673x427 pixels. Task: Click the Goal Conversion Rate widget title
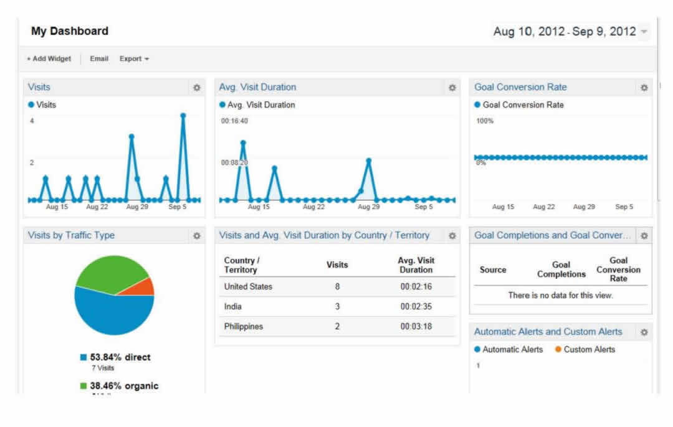(520, 87)
